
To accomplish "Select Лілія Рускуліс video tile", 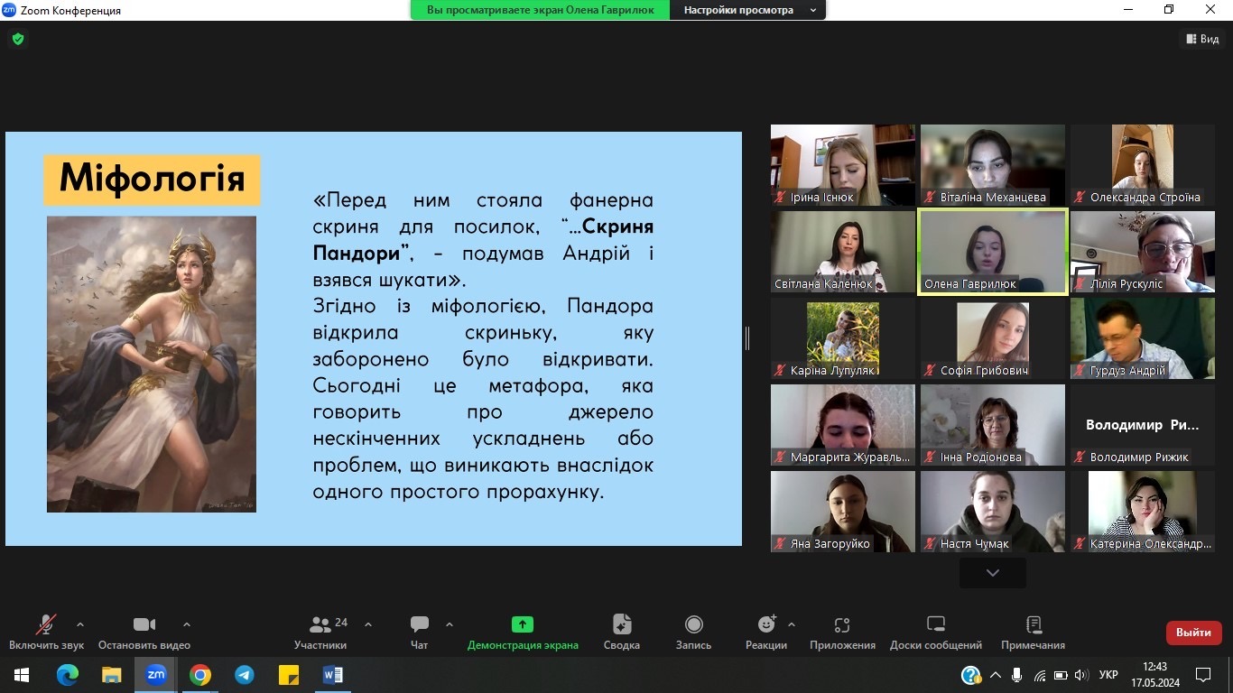I will point(1143,252).
